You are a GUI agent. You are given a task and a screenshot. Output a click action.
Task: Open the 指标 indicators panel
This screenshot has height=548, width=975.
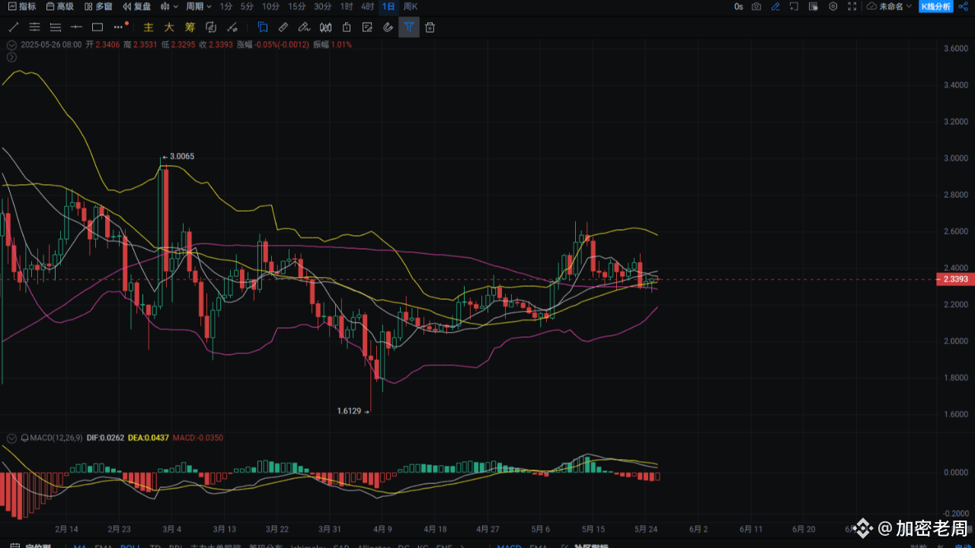pyautogui.click(x=21, y=6)
